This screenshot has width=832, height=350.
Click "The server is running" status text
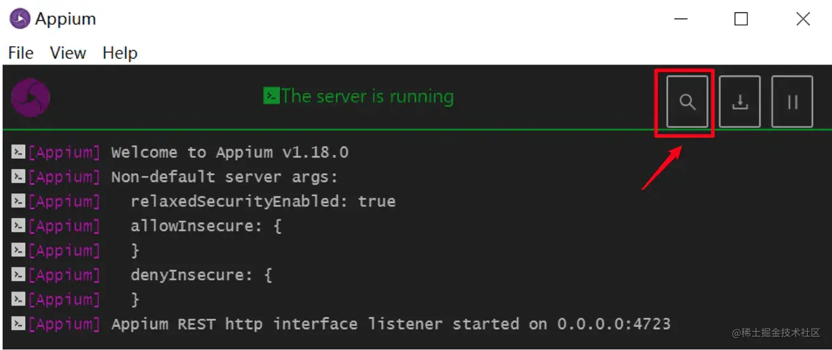point(367,96)
